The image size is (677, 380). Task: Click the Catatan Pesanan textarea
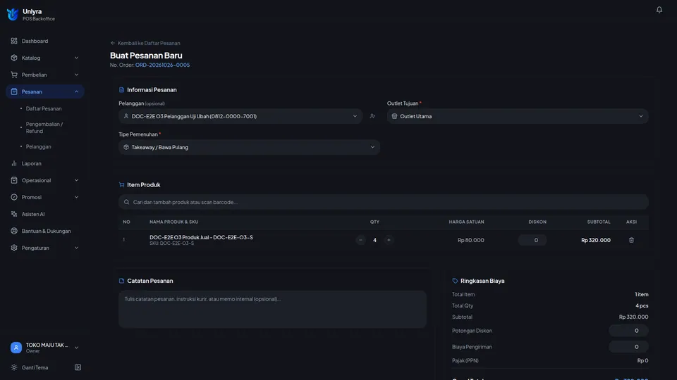272,309
